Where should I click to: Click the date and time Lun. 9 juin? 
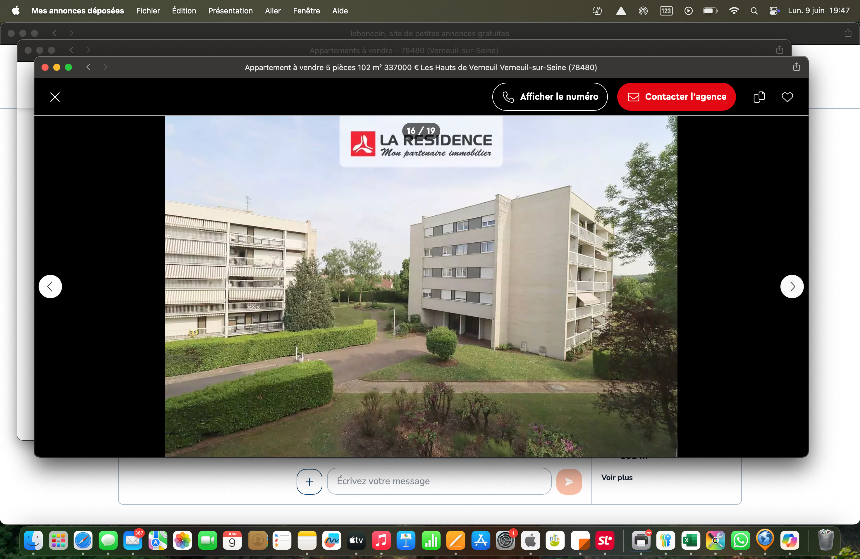coord(818,11)
